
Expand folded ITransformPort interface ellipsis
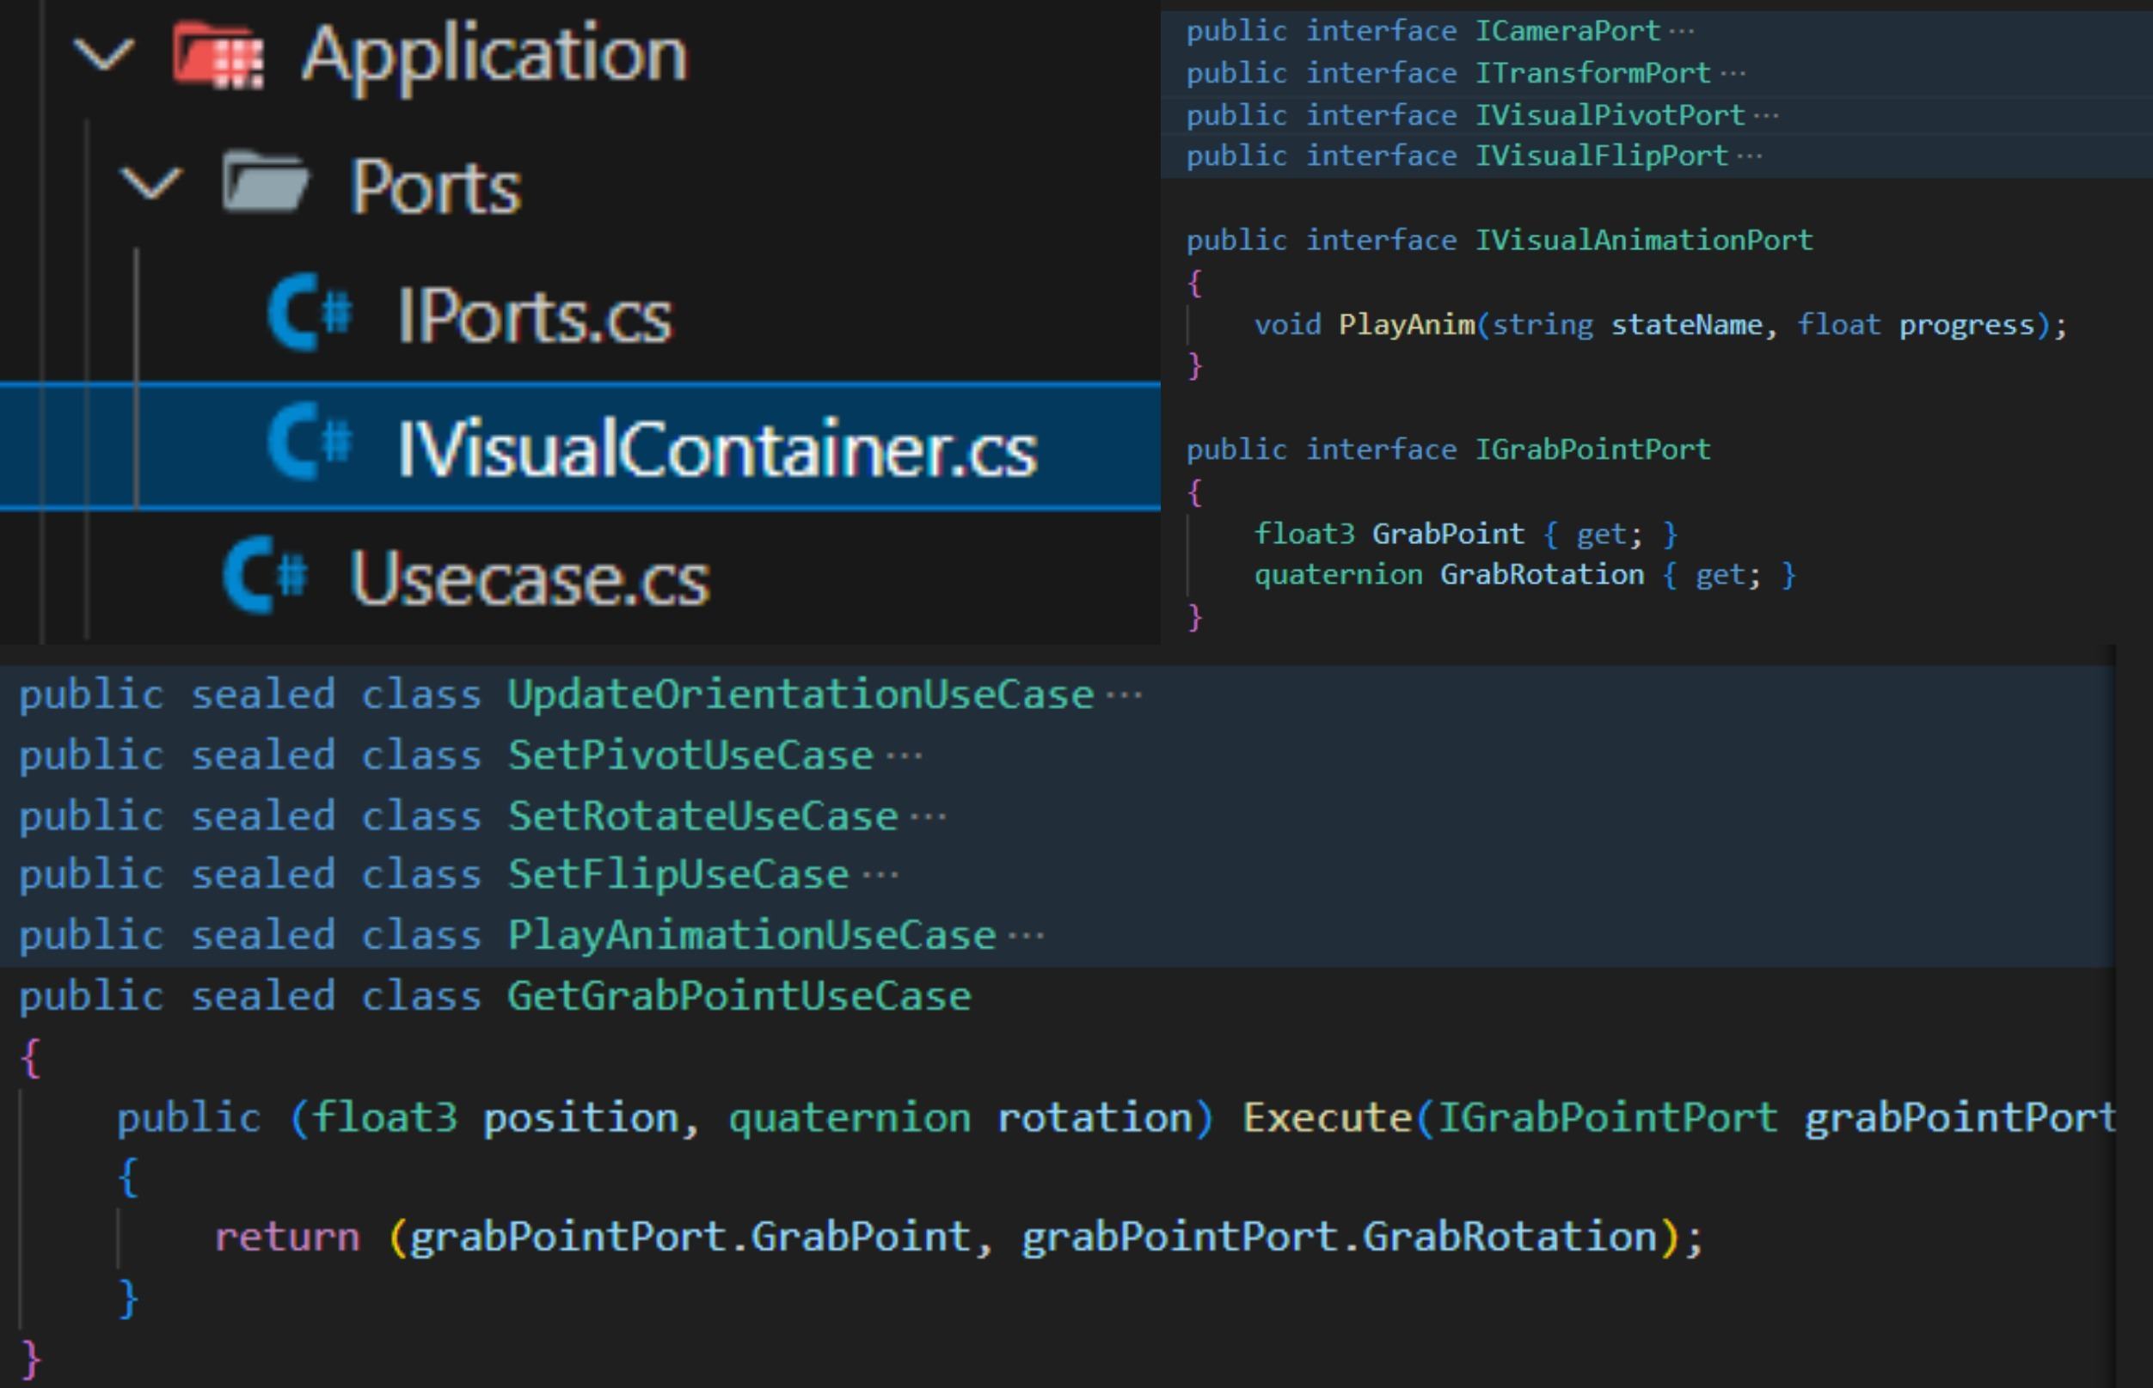point(1732,73)
